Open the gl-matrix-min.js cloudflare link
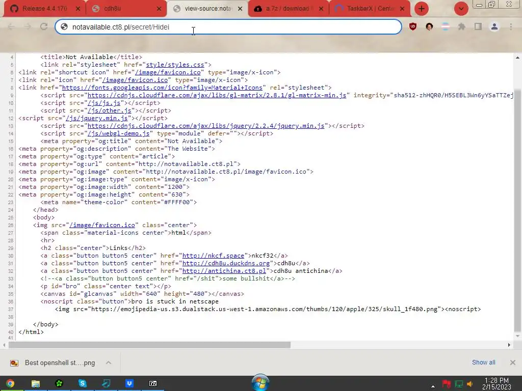 [x=217, y=95]
